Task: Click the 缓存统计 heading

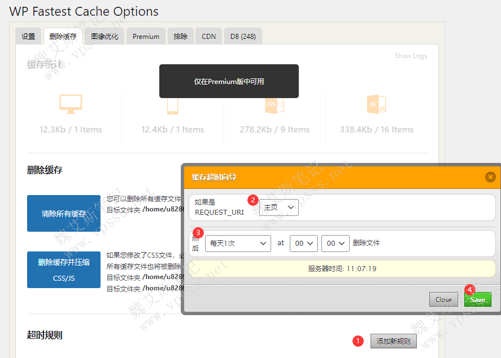Action: (45, 64)
